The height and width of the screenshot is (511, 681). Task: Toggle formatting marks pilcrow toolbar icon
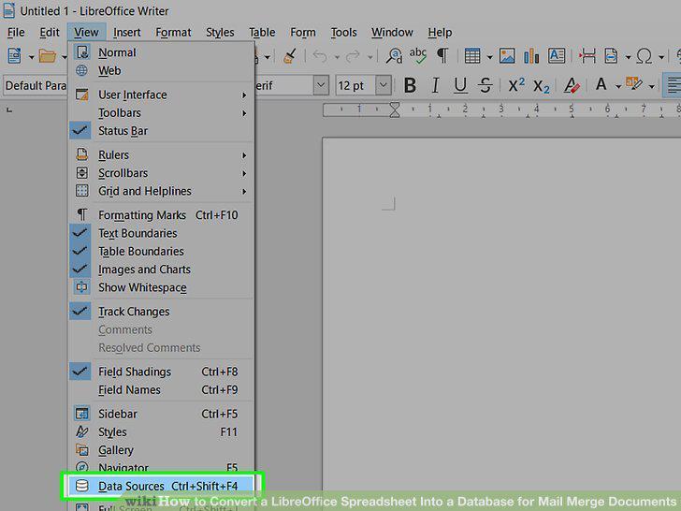click(x=442, y=56)
